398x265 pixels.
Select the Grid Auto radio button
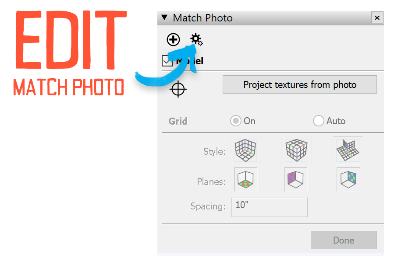pyautogui.click(x=319, y=121)
